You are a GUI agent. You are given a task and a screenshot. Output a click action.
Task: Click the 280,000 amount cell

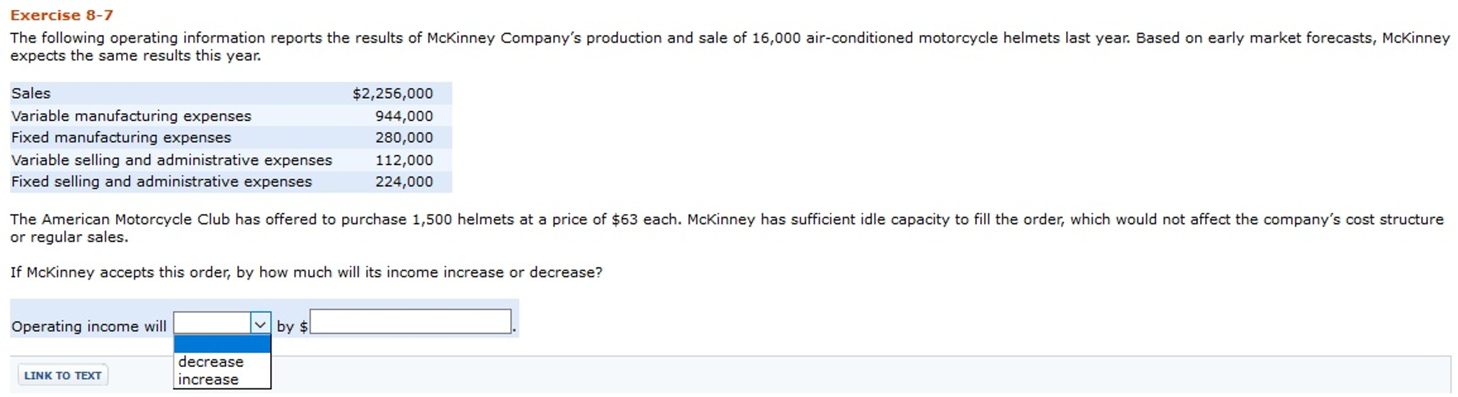click(x=404, y=137)
